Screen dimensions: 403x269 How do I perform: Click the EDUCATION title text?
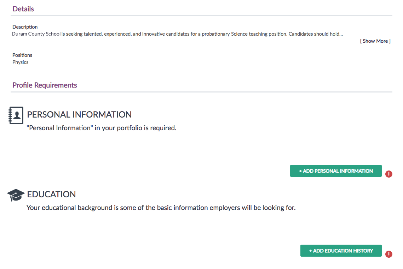[x=51, y=195]
